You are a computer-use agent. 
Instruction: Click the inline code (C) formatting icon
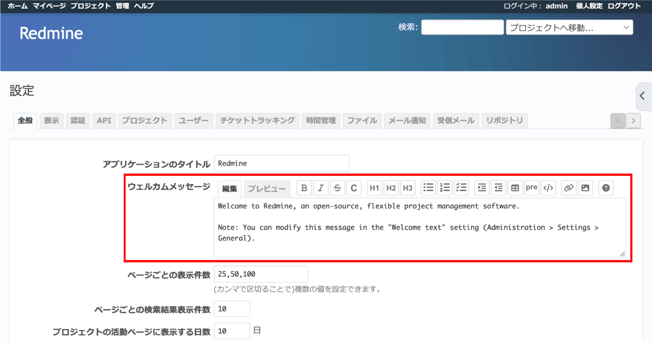[353, 187]
